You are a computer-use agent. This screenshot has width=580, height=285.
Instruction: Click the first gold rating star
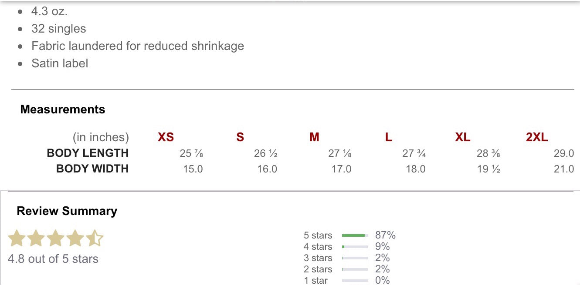coord(17,239)
